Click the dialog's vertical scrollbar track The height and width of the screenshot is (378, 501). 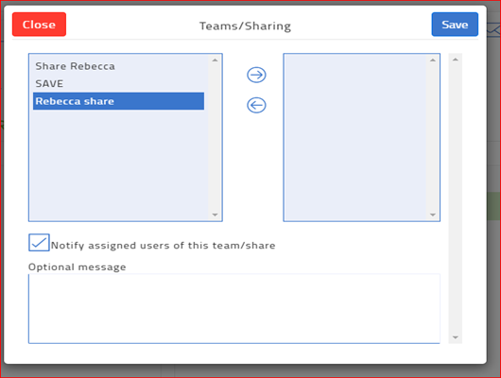pos(456,198)
